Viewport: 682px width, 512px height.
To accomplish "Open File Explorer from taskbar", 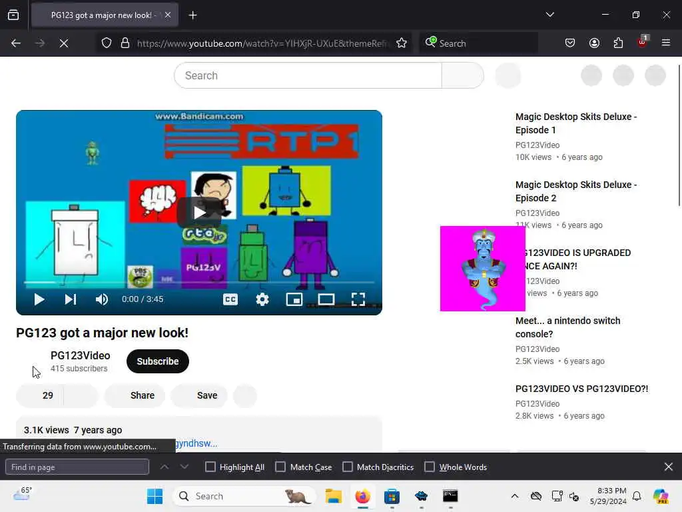I will [334, 496].
